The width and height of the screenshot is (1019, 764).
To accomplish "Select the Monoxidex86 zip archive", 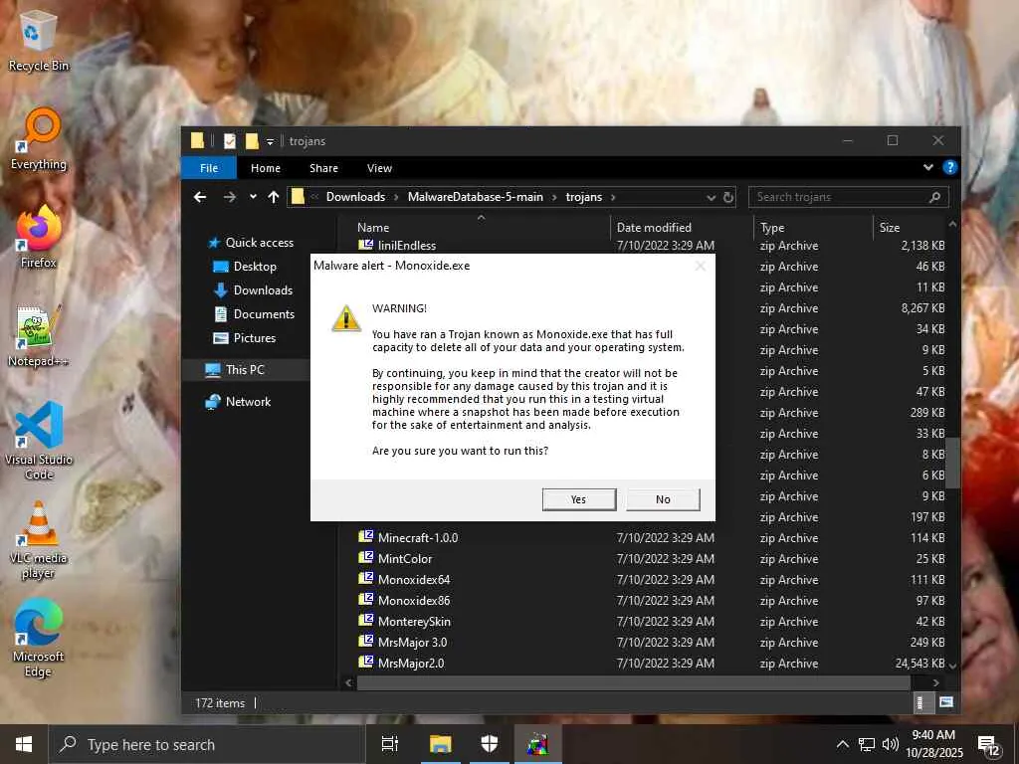I will 404,600.
